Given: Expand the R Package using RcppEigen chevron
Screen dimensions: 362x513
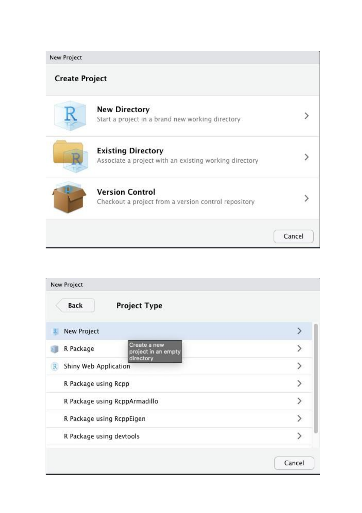Looking at the screenshot, I should (x=299, y=419).
